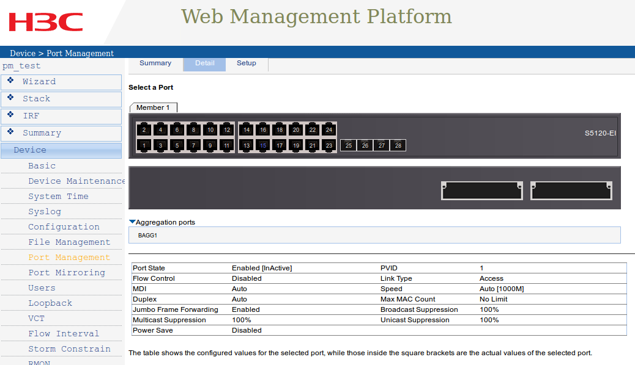The image size is (635, 365).
Task: Expand the IRF menu
Action: (61, 117)
